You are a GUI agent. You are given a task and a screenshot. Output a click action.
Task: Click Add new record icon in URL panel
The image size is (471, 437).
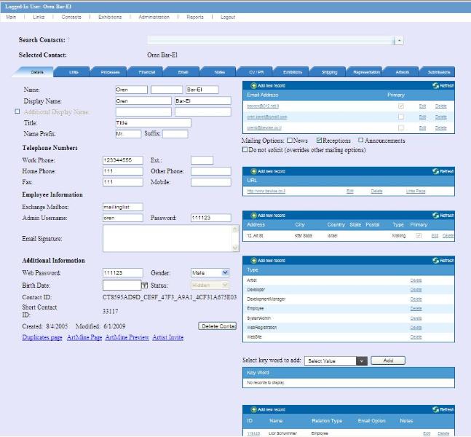[x=253, y=171]
